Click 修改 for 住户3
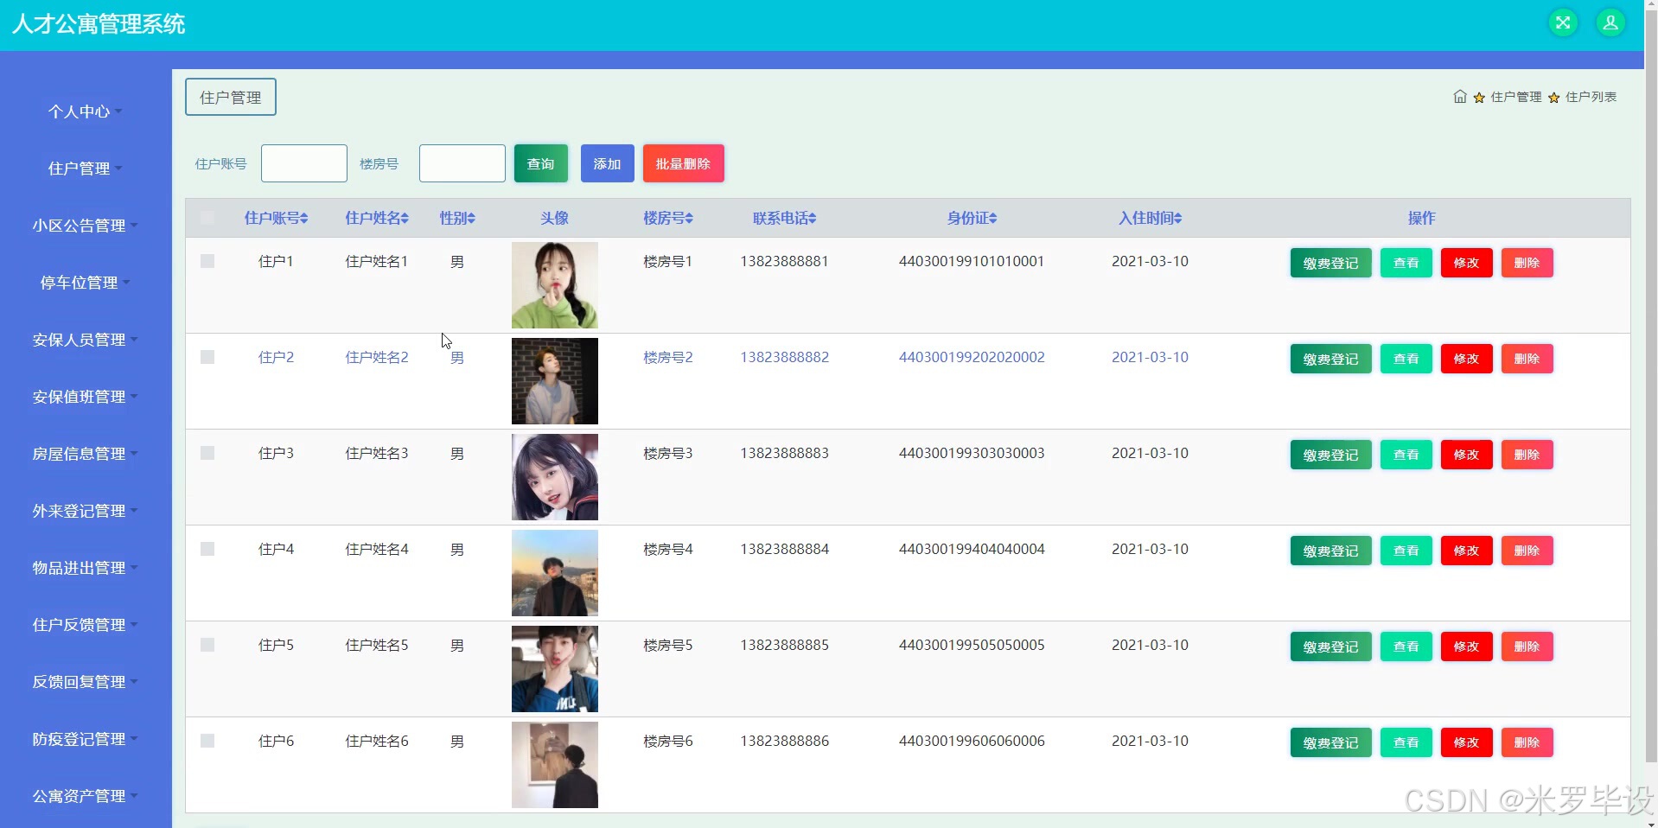 1467,455
